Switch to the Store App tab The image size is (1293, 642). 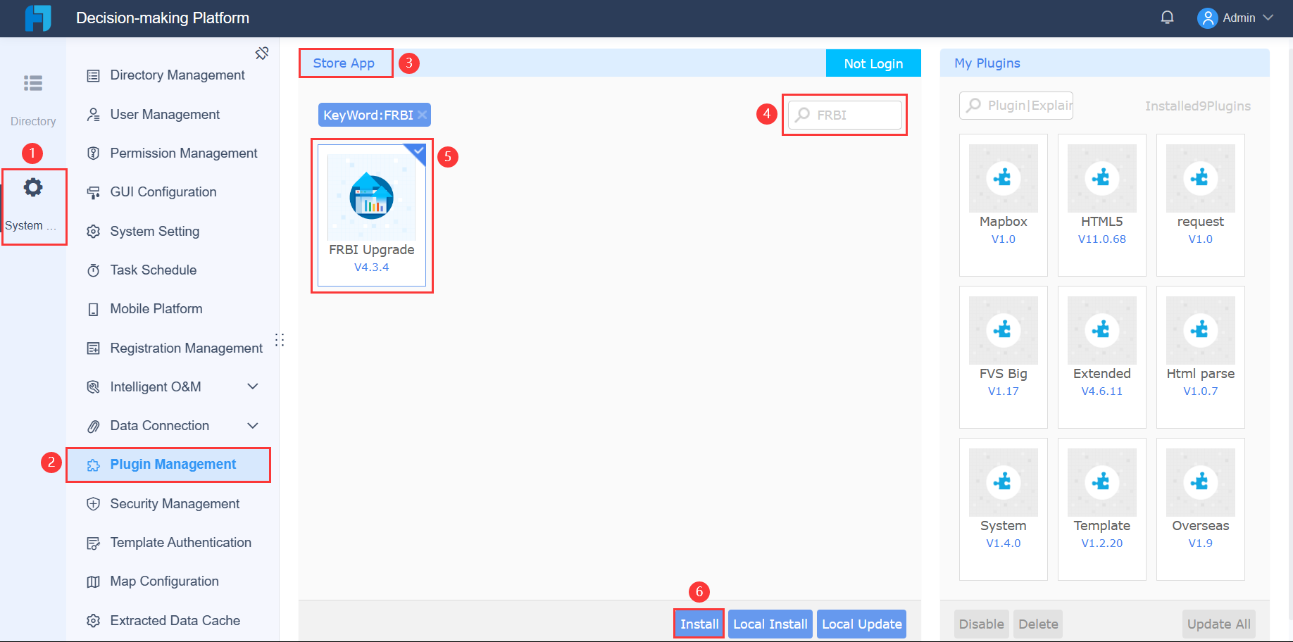tap(344, 63)
